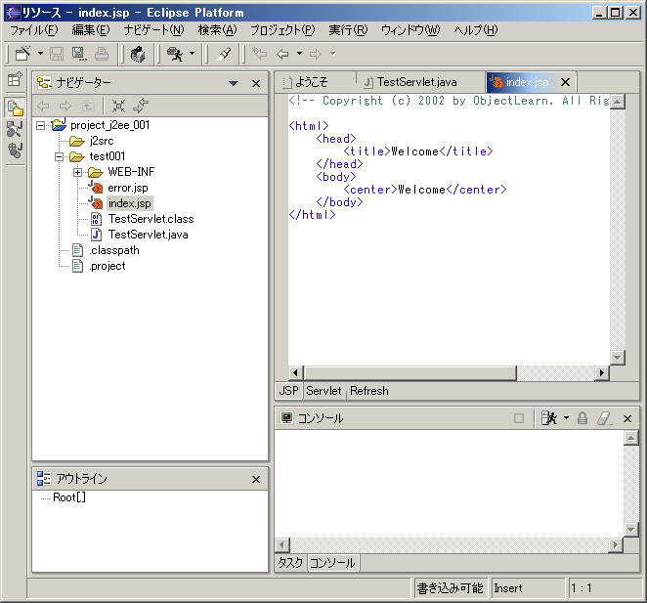Screen dimensions: 647x603
Task: Click the editor horizontal scrollbar right arrow
Action: [601, 372]
